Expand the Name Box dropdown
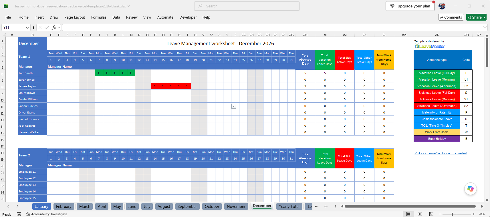This screenshot has width=490, height=217. [x=27, y=27]
